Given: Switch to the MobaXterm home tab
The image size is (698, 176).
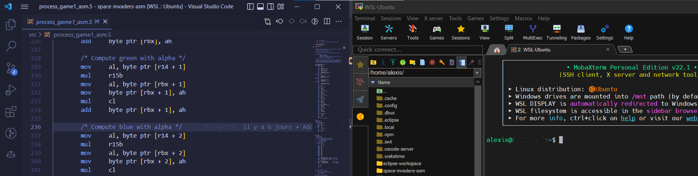Looking at the screenshot, I should click(x=497, y=50).
